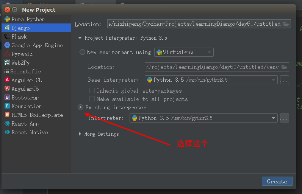302x194 pixels.
Task: Open the existing Interpreter Python 3.5 dropdown
Action: pos(203,118)
